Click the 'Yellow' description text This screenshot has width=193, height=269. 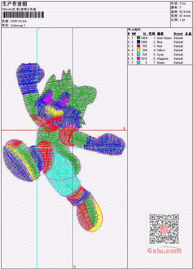tap(161, 50)
